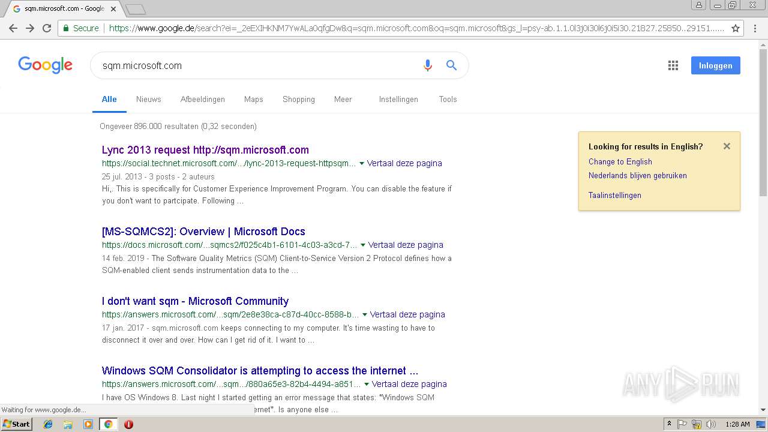Translate the Windows SQM Consolidator page

pos(409,384)
